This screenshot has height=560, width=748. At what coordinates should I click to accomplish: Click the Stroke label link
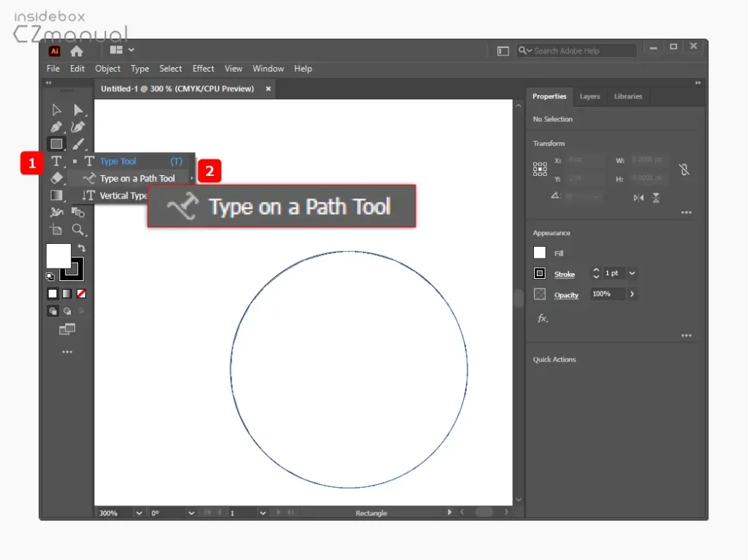tap(565, 275)
